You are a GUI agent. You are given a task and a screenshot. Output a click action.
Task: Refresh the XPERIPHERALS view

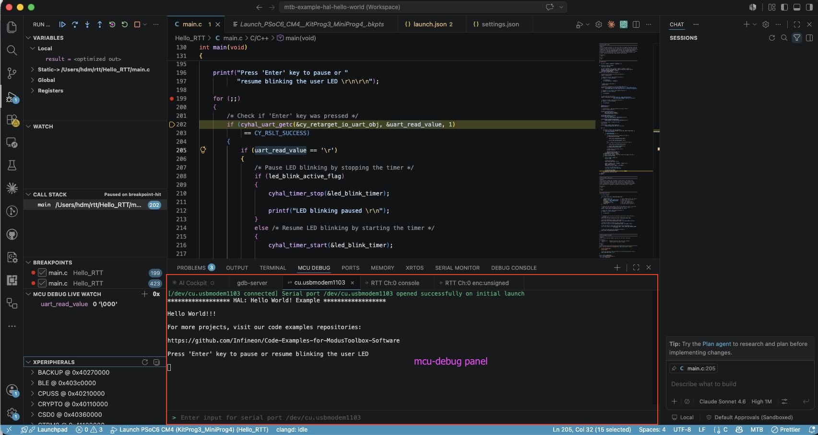click(145, 362)
